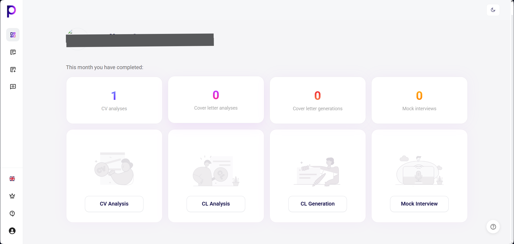
Task: Open the premium crown icon in sidebar
Action: (x=12, y=196)
